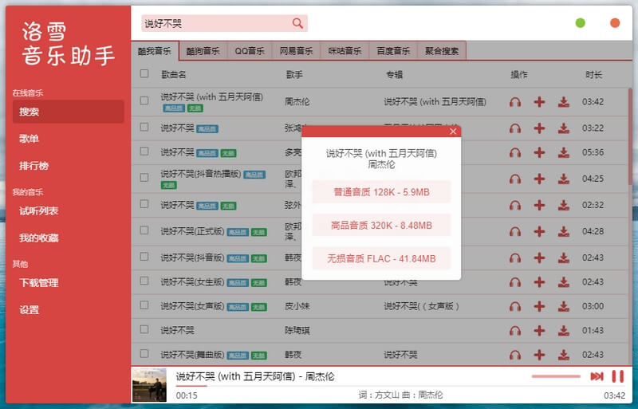This screenshot has height=409, width=638.
Task: Download the first song in list
Action: pyautogui.click(x=564, y=102)
